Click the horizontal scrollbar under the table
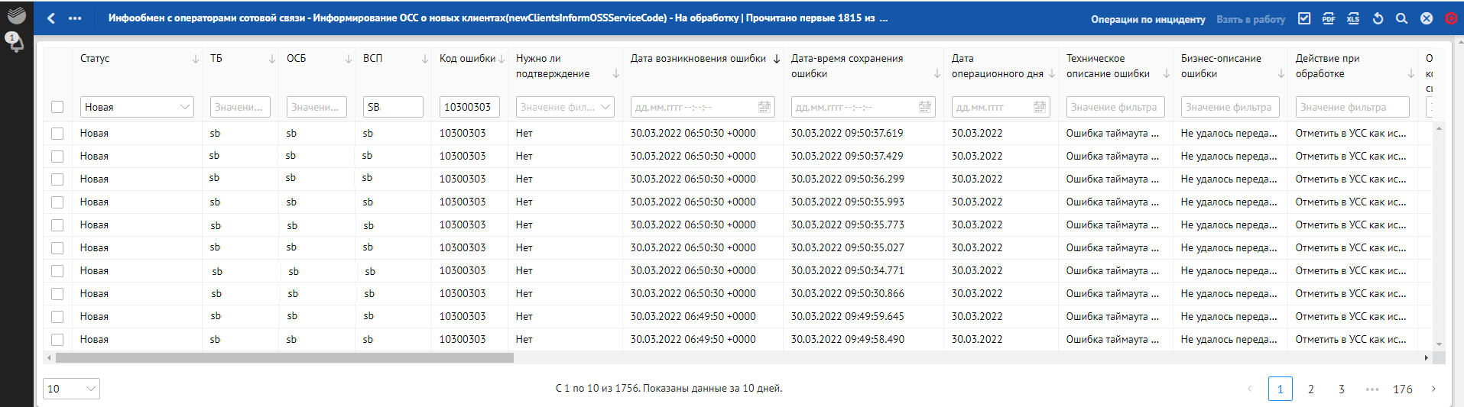 click(x=284, y=357)
